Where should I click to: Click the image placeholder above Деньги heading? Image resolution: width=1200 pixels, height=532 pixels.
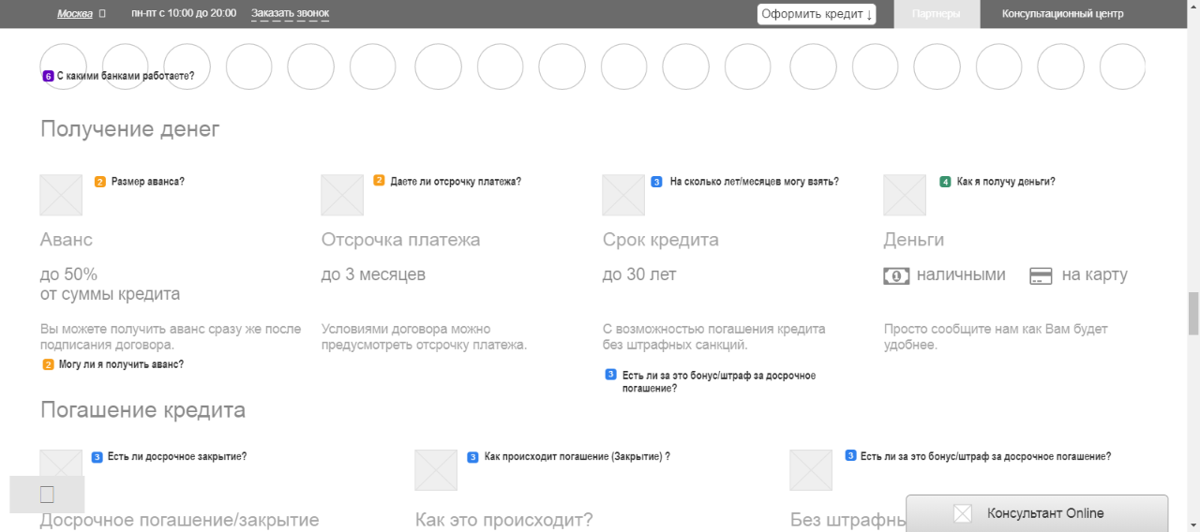tap(905, 195)
